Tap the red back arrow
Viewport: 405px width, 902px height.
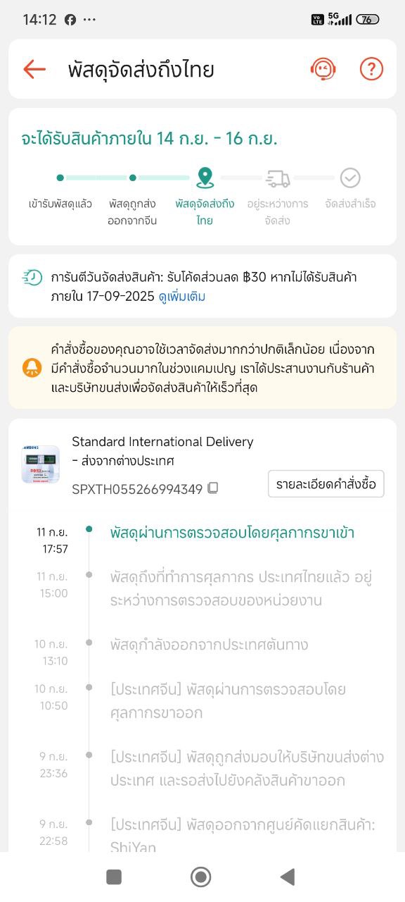coord(34,69)
